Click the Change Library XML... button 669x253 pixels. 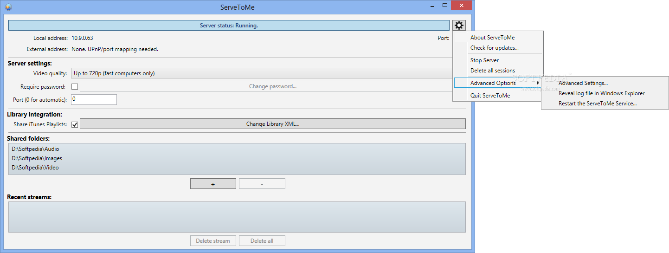click(273, 124)
